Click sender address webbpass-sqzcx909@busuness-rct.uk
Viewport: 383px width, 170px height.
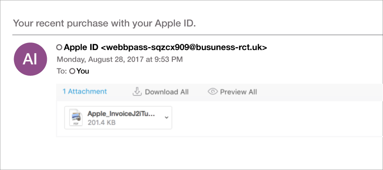pos(184,48)
